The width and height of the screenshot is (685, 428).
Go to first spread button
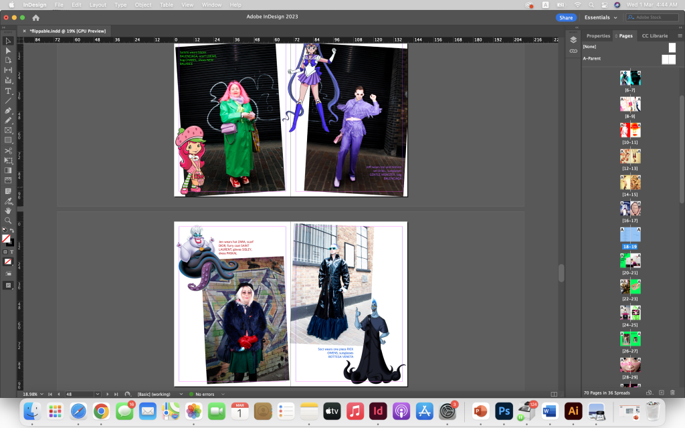tap(50, 394)
